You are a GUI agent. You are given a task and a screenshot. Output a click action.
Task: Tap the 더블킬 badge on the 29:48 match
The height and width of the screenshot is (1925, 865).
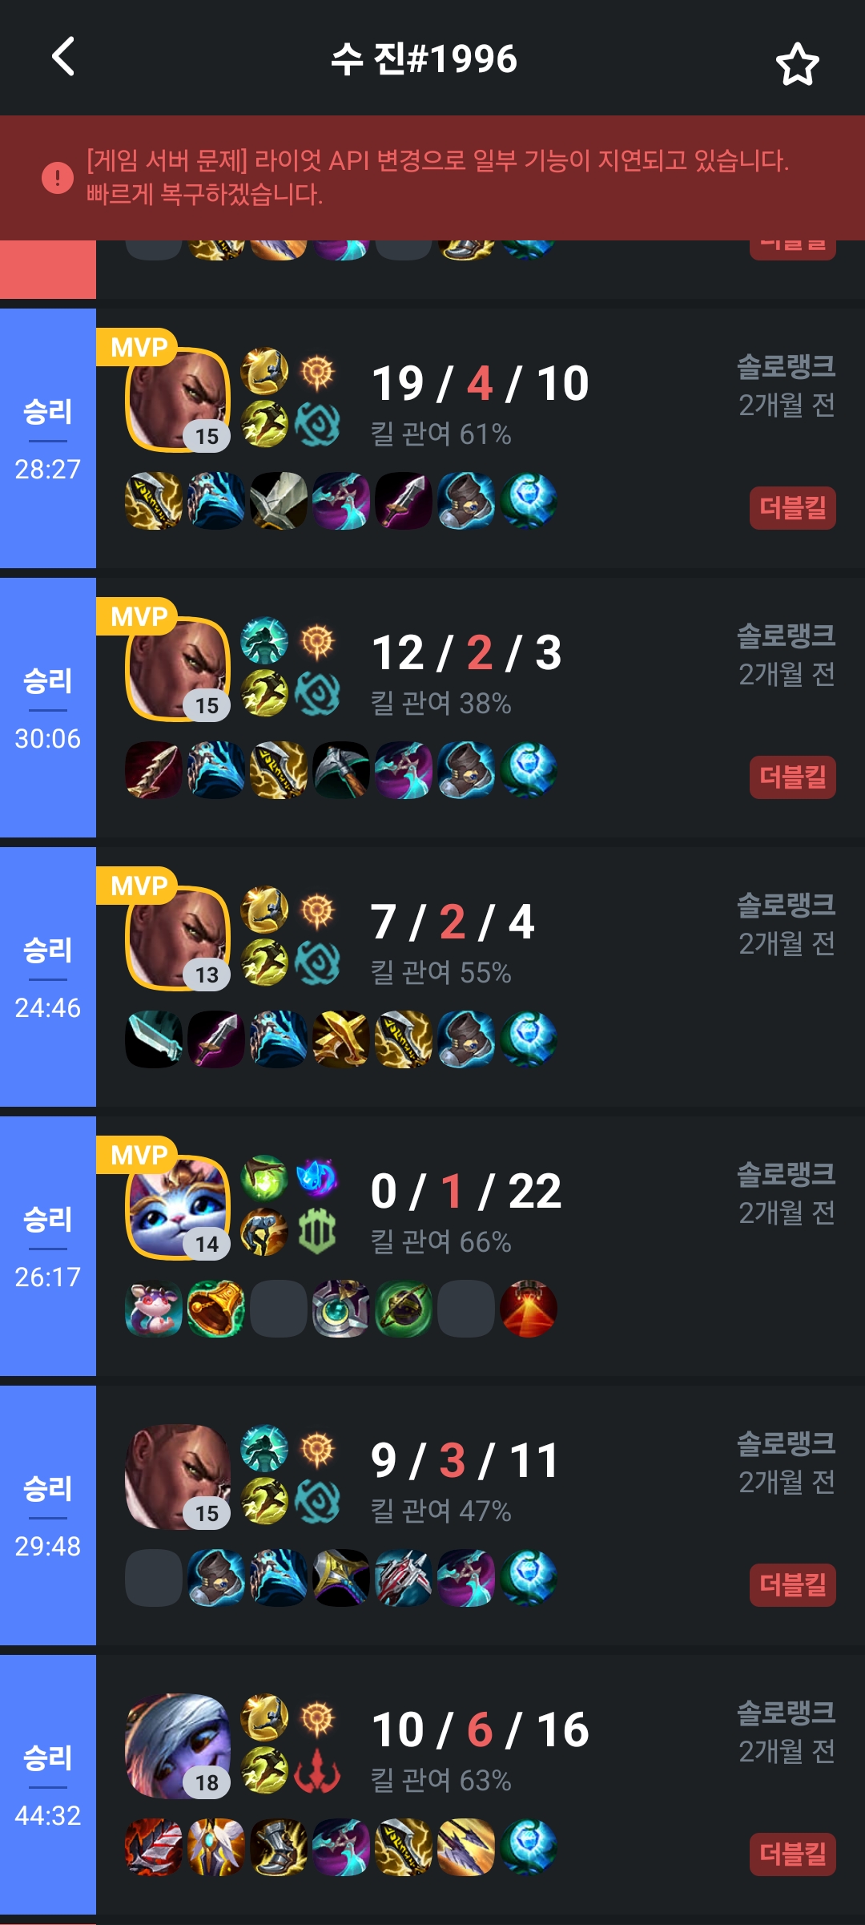(792, 1584)
